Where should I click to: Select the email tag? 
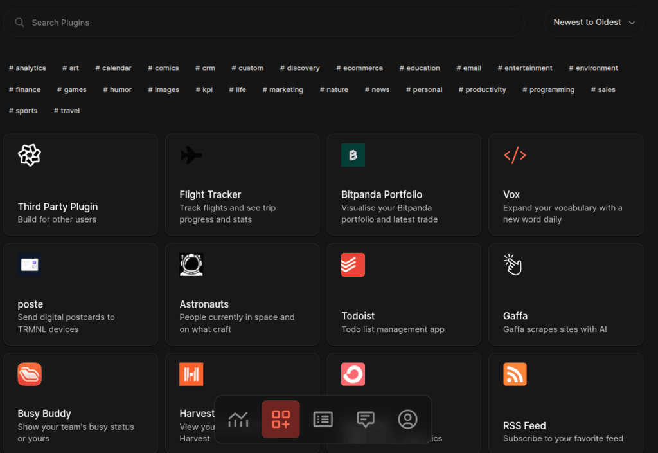coord(468,68)
